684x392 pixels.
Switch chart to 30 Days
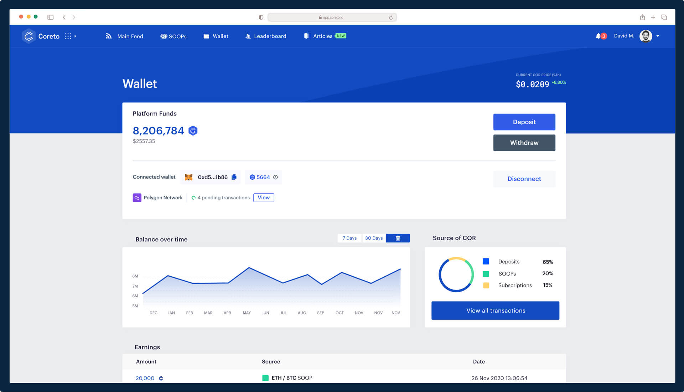tap(374, 238)
